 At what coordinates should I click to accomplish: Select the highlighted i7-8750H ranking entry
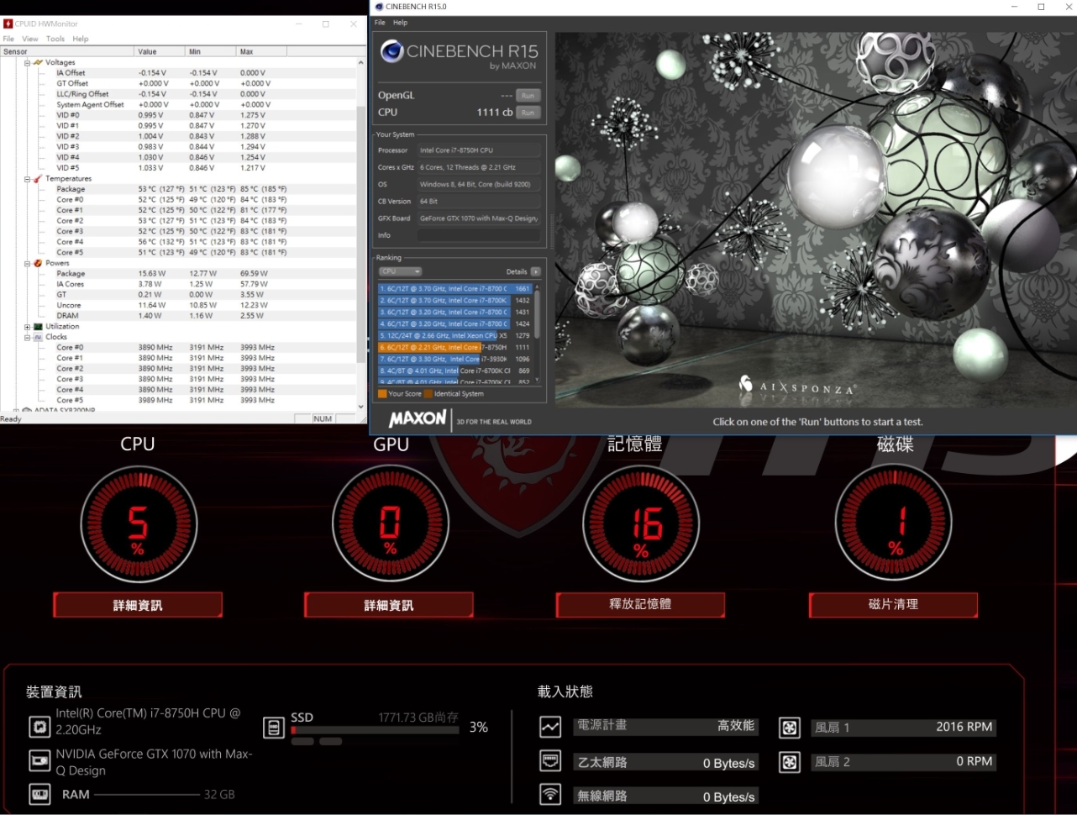[455, 347]
